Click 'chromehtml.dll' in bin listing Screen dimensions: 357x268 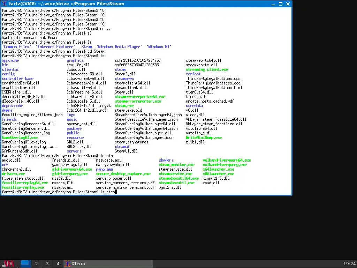pyautogui.click(x=16, y=169)
